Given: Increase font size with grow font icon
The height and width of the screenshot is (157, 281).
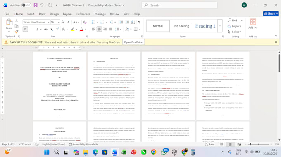Looking at the screenshot, I should [63, 22].
